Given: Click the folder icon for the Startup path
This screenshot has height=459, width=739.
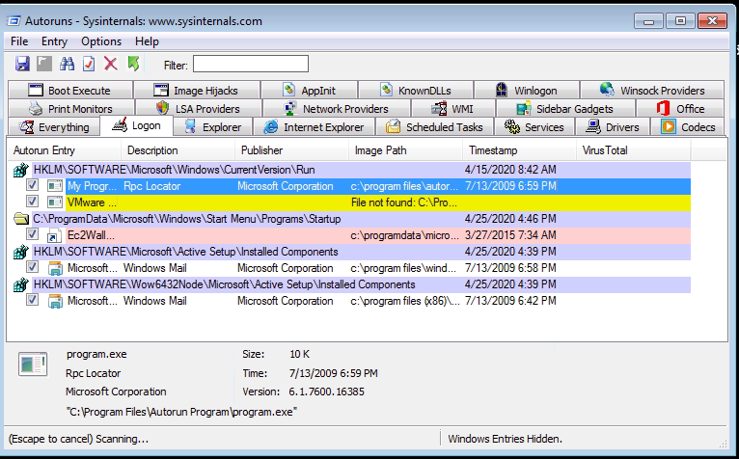Looking at the screenshot, I should click(x=21, y=219).
